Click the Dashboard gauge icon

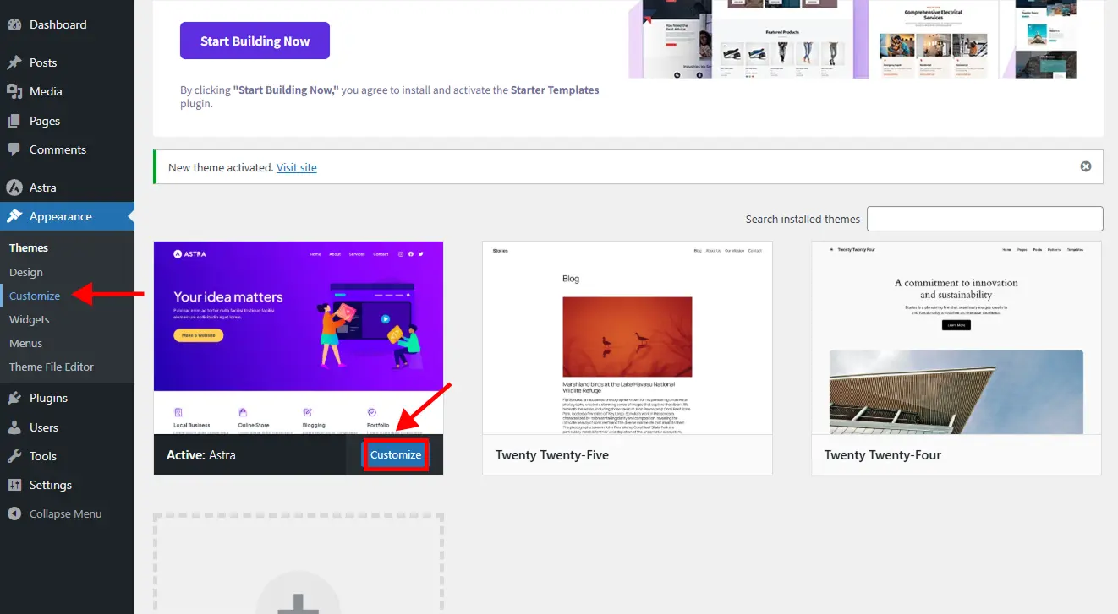coord(14,24)
